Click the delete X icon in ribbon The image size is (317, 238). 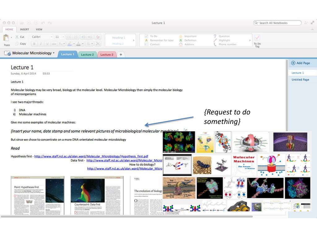click(x=98, y=44)
